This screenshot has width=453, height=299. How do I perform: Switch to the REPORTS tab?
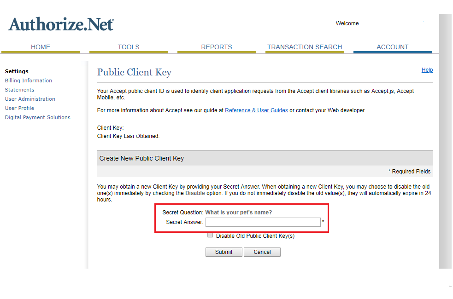point(217,46)
